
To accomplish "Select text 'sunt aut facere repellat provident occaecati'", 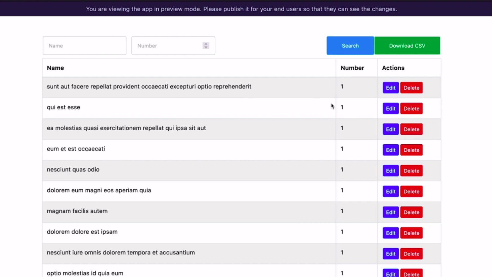I will (x=108, y=87).
